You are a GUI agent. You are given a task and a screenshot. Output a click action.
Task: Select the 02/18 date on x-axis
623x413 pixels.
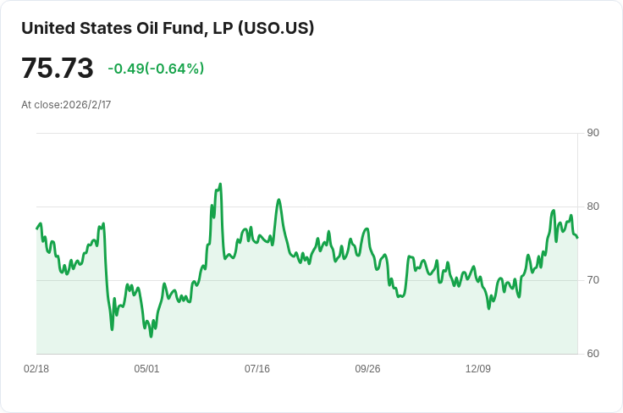click(x=36, y=369)
